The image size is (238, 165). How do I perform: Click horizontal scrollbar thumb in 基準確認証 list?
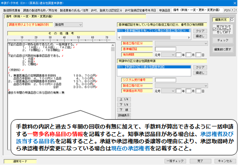click(x=146, y=37)
